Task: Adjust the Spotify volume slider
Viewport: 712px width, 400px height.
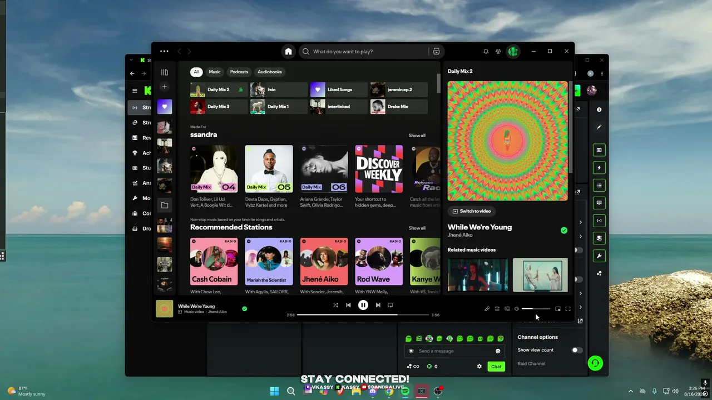Action: click(x=536, y=309)
